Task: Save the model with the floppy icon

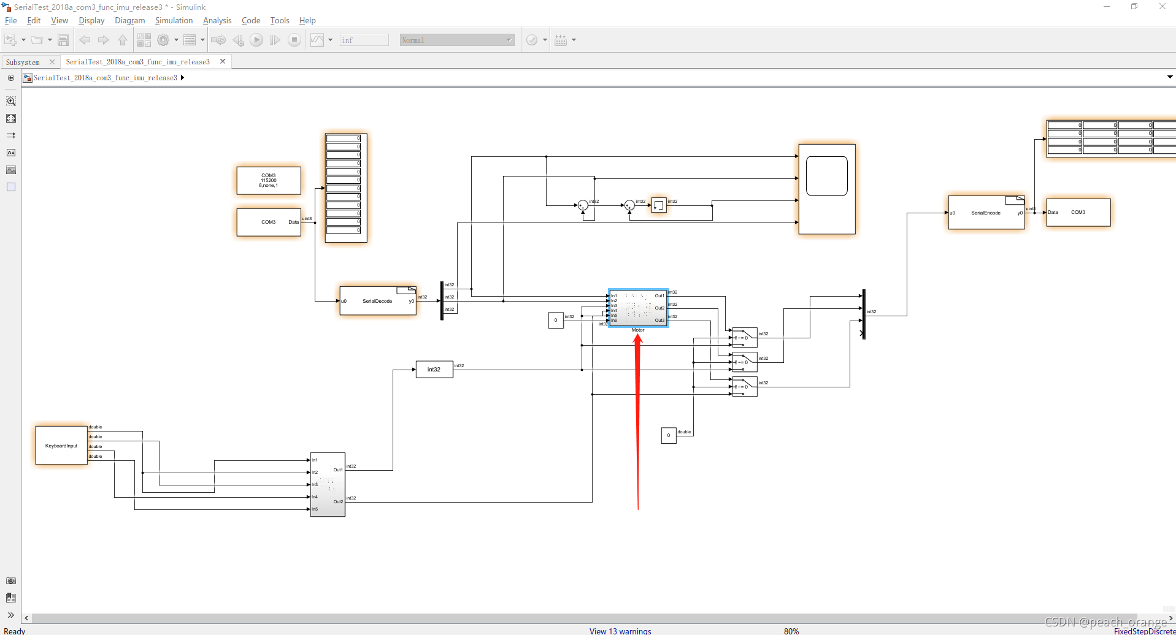Action: (x=63, y=40)
